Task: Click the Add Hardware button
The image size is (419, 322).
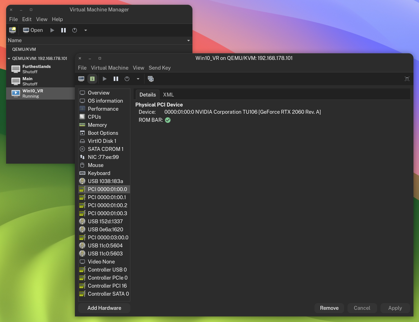Action: click(x=104, y=308)
